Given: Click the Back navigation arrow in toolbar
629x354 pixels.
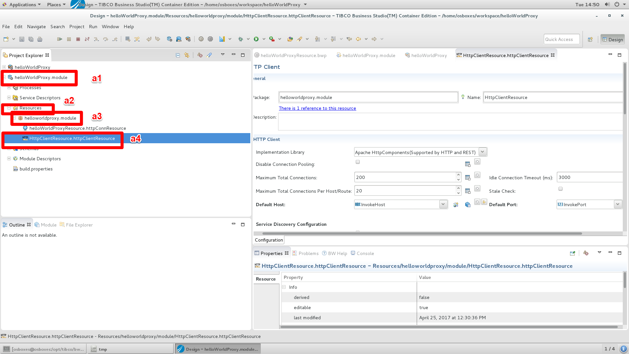Looking at the screenshot, I should [358, 39].
